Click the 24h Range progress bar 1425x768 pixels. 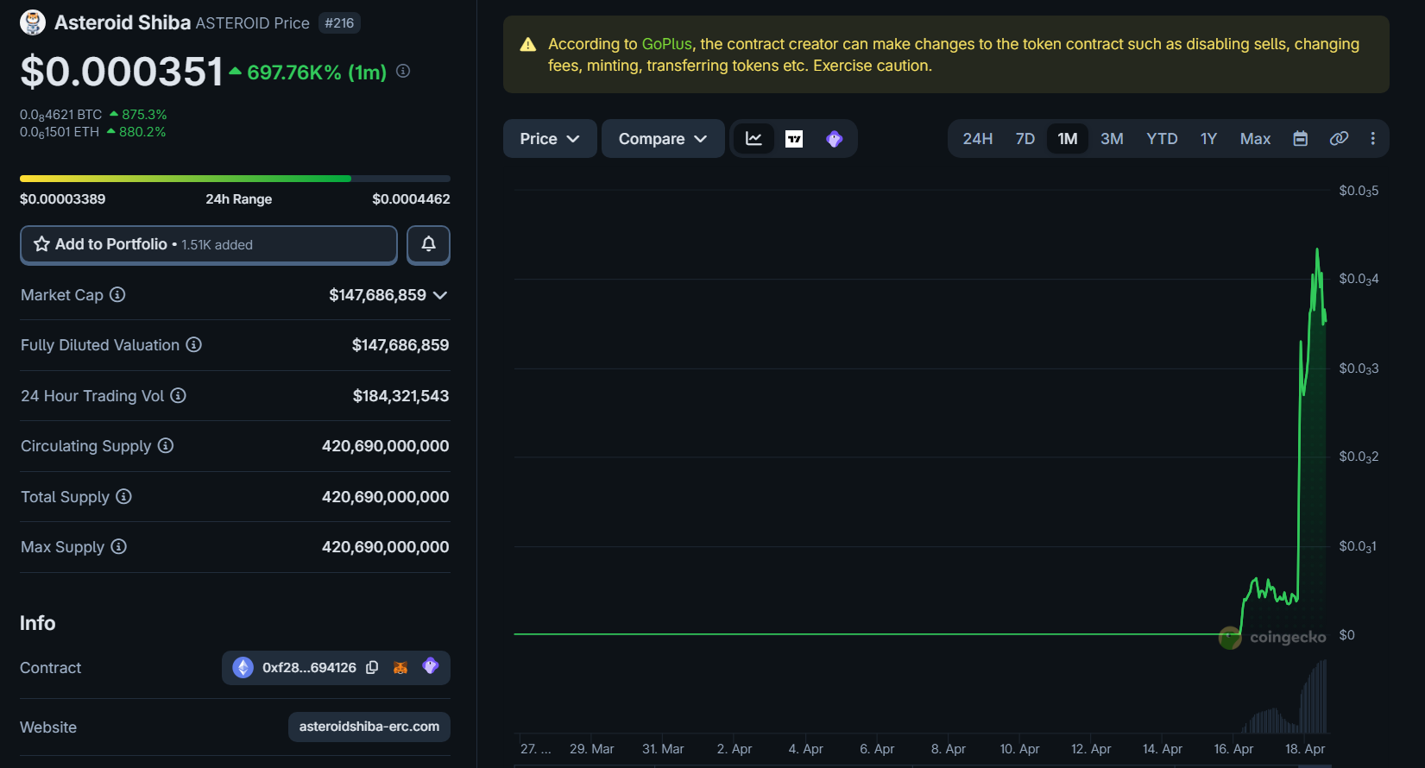[x=235, y=179]
